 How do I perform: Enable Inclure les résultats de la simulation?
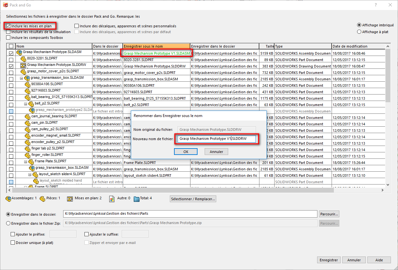coord(8,32)
